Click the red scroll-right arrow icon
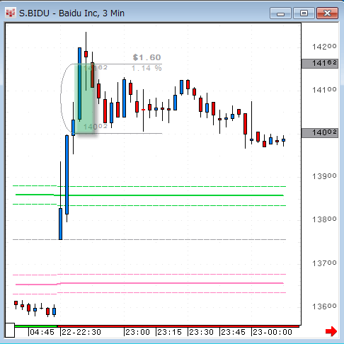This screenshot has width=344, height=344. 331,331
